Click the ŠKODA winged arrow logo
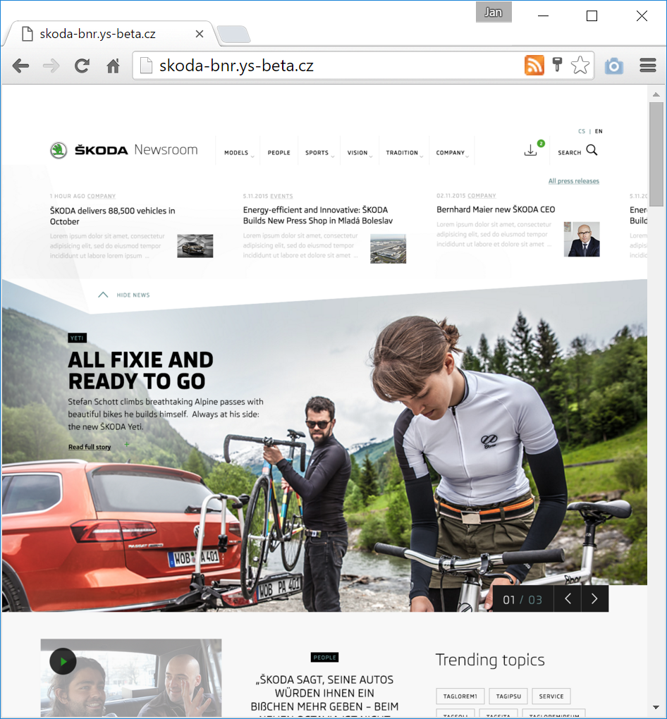The width and height of the screenshot is (667, 719). click(59, 150)
